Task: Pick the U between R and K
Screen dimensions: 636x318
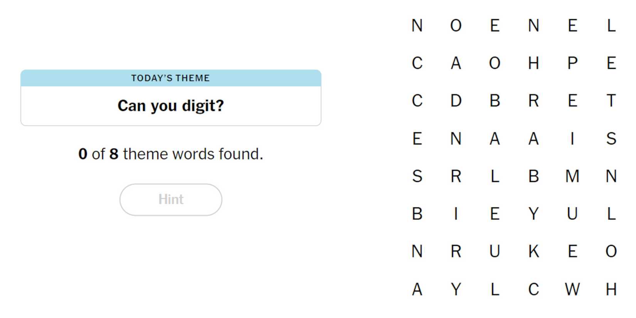Action: [x=495, y=252]
